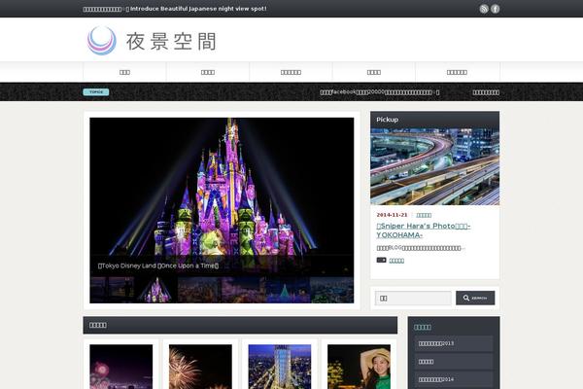Click the search magnifier button
The height and width of the screenshot is (389, 583).
[x=475, y=298]
